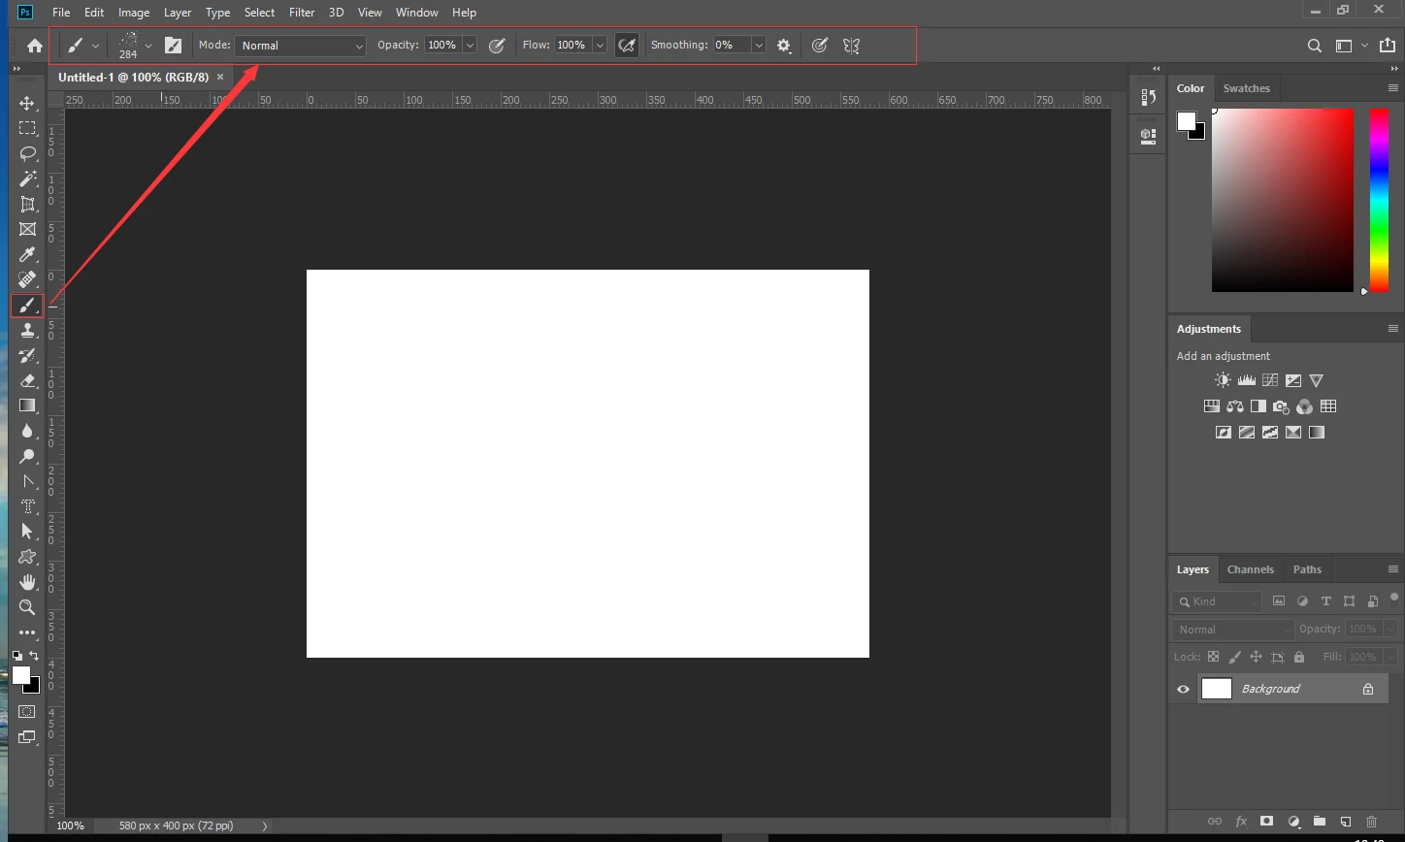Switch to the Swatches tab
Screen dimensions: 1405x842
click(x=1246, y=88)
